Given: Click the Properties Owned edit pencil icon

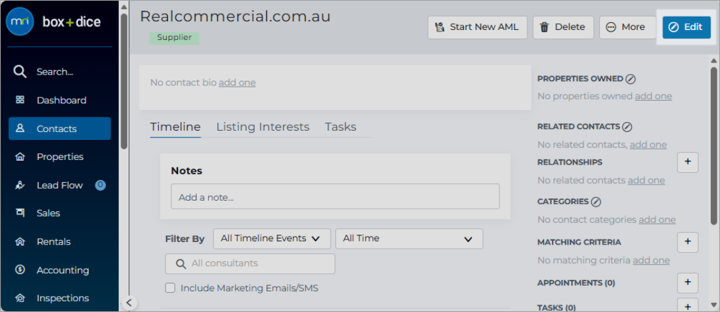Looking at the screenshot, I should point(631,79).
